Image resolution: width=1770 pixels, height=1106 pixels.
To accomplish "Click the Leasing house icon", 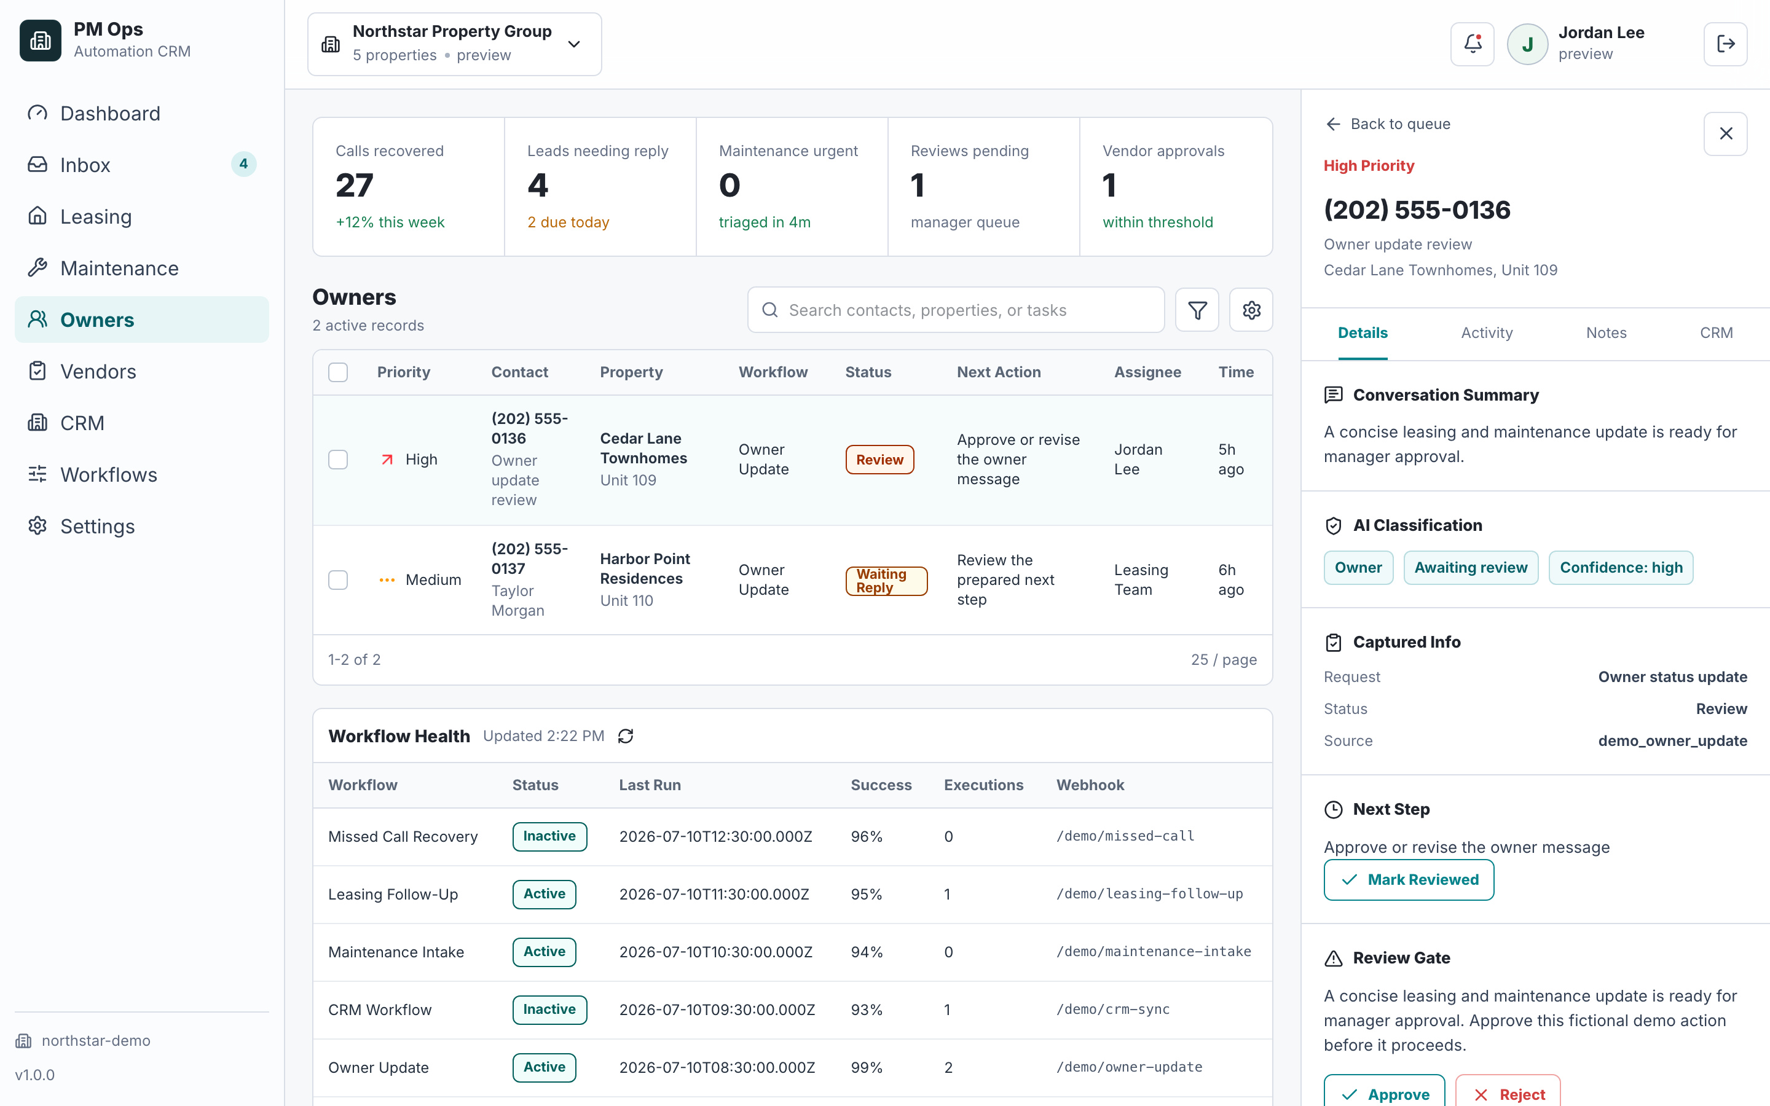I will (37, 216).
